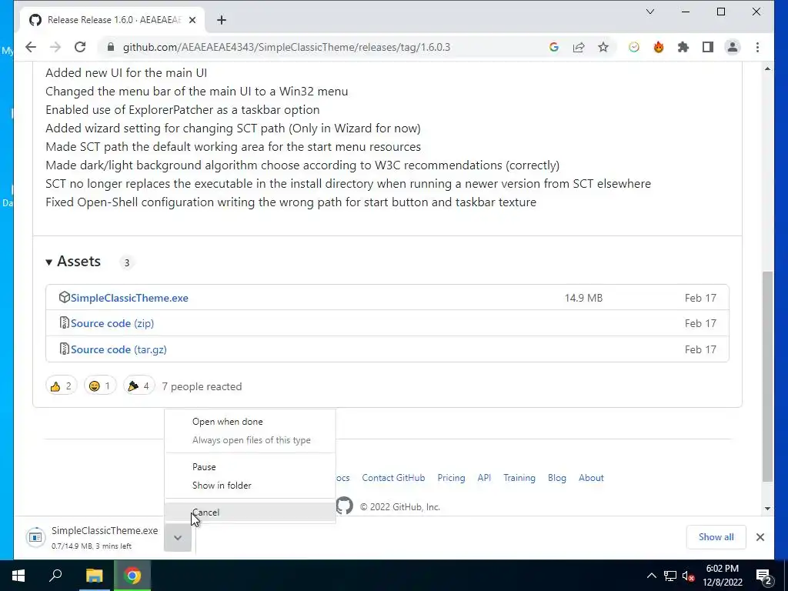Open the Windows Start menu

(x=18, y=576)
